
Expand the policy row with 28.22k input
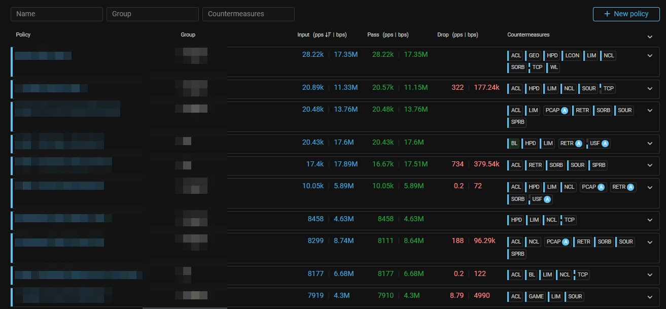[x=650, y=56]
